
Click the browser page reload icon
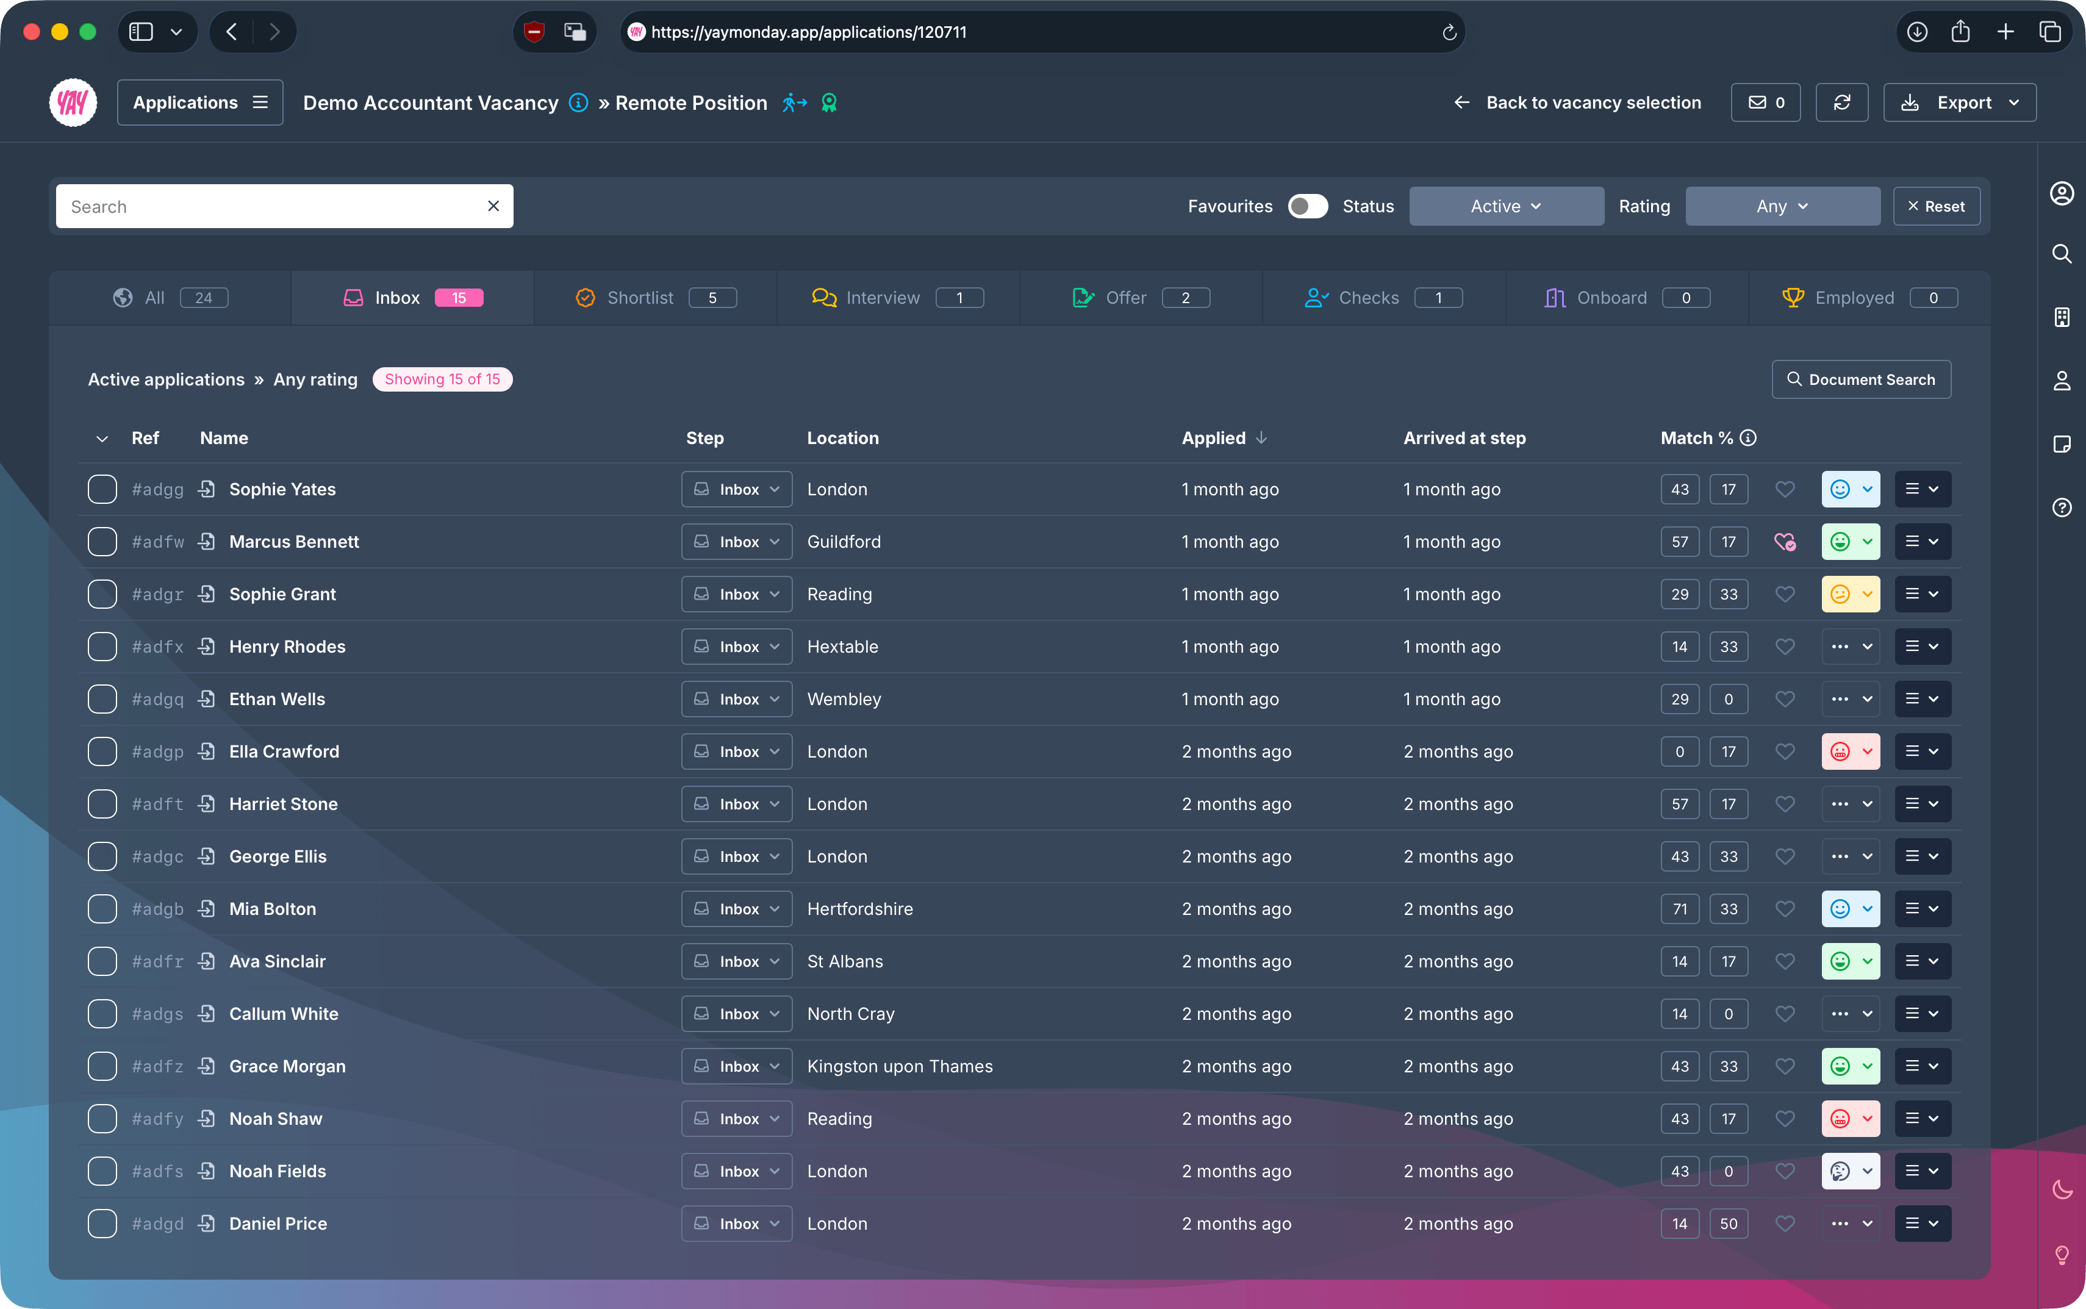(x=1449, y=32)
